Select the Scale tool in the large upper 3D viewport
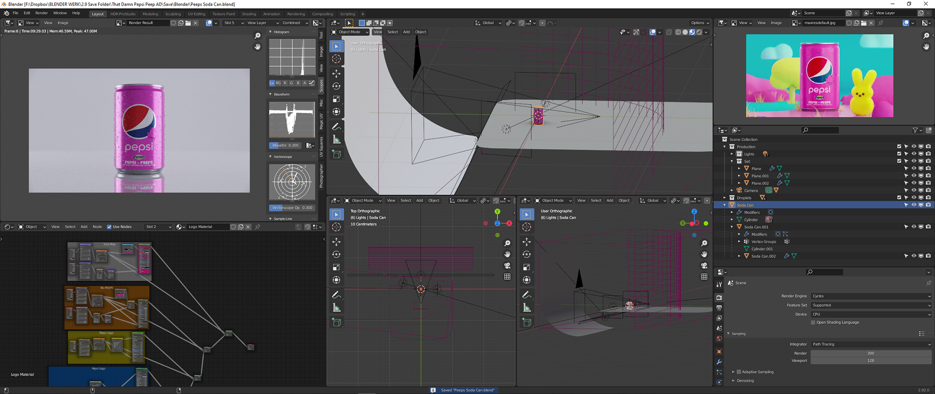Viewport: 935px width, 394px height. (337, 99)
